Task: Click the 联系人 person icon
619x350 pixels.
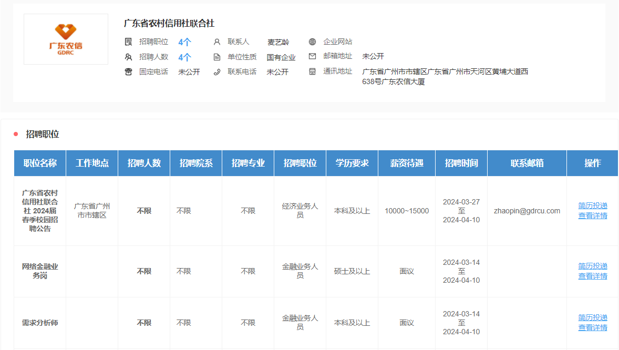Action: pyautogui.click(x=216, y=42)
